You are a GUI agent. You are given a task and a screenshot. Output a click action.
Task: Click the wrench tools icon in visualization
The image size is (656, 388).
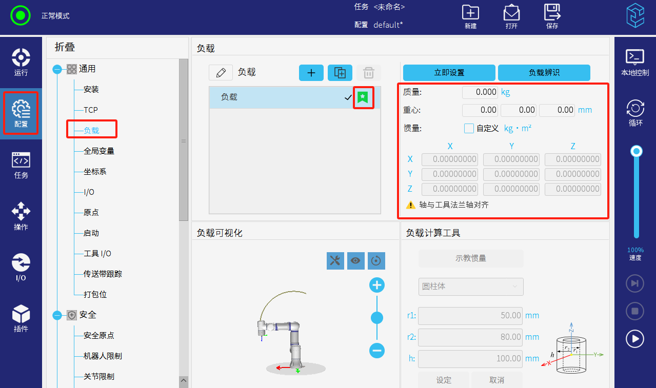click(335, 260)
